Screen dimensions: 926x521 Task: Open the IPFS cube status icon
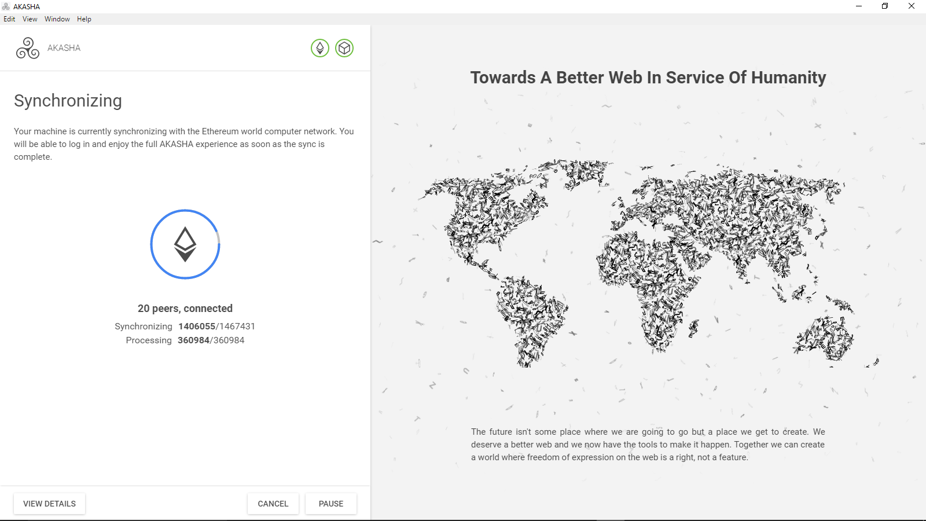pos(344,48)
